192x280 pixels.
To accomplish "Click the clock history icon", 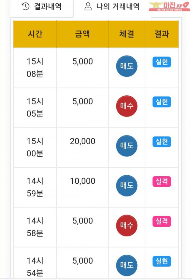I will click(x=26, y=6).
